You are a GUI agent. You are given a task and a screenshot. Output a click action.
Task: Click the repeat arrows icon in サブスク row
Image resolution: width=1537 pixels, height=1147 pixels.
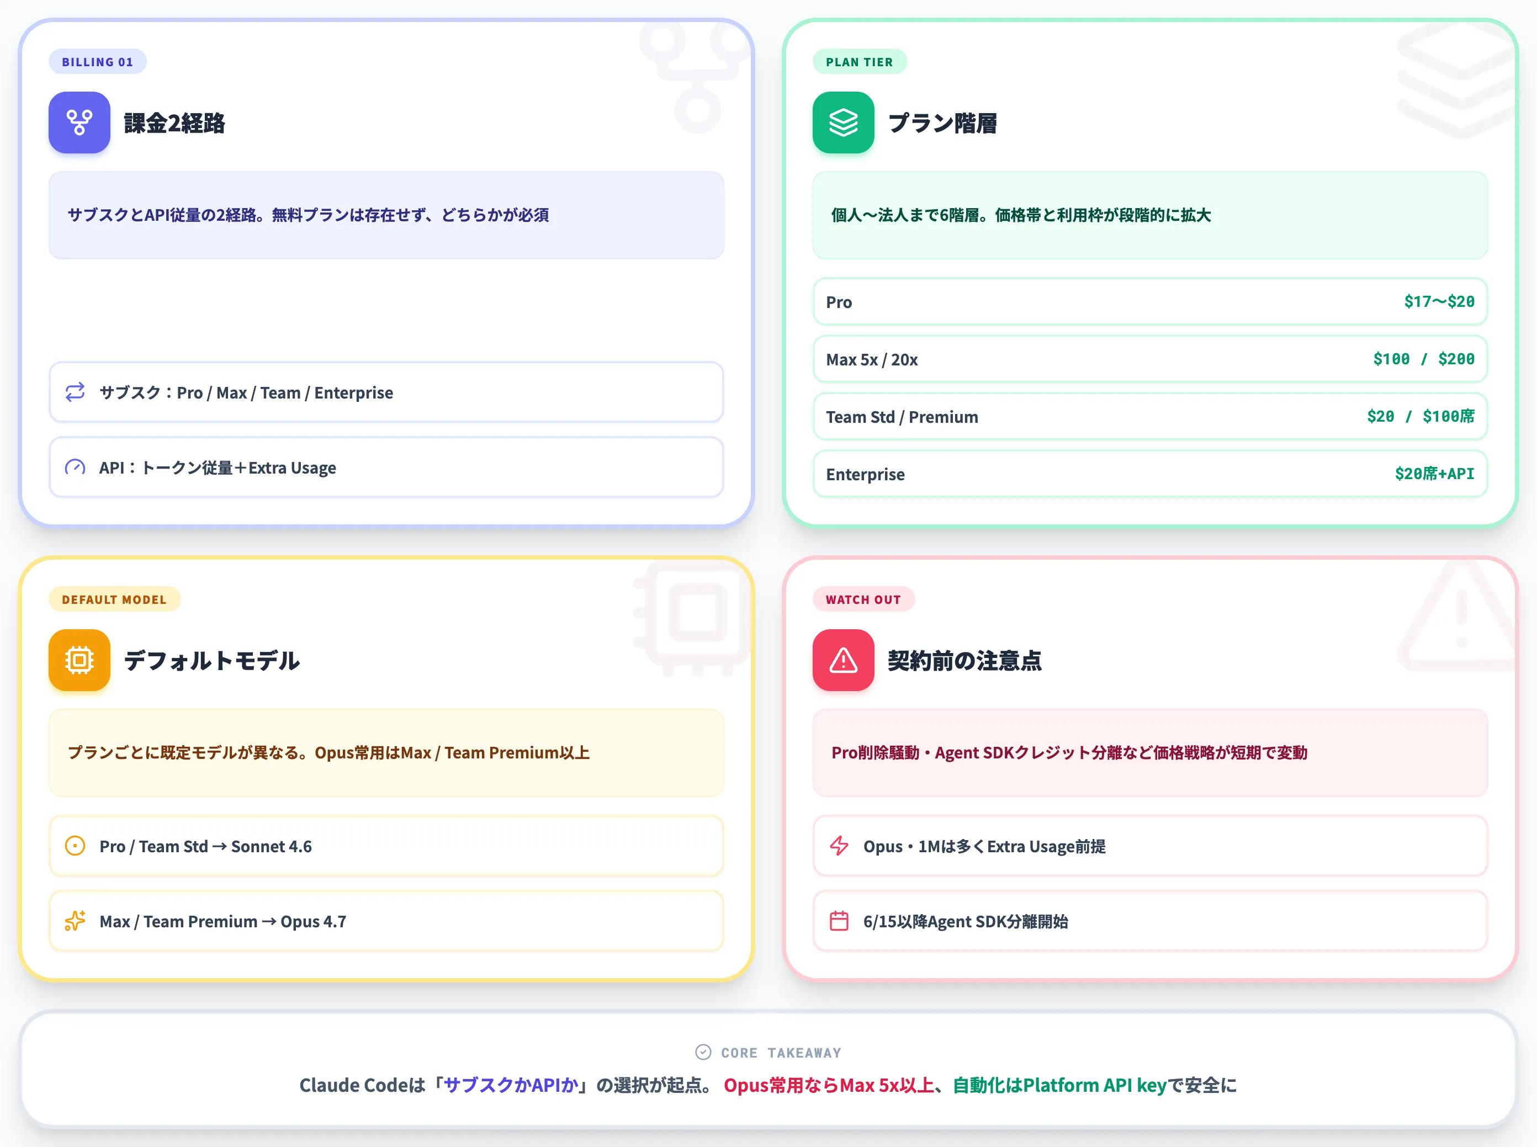point(75,392)
